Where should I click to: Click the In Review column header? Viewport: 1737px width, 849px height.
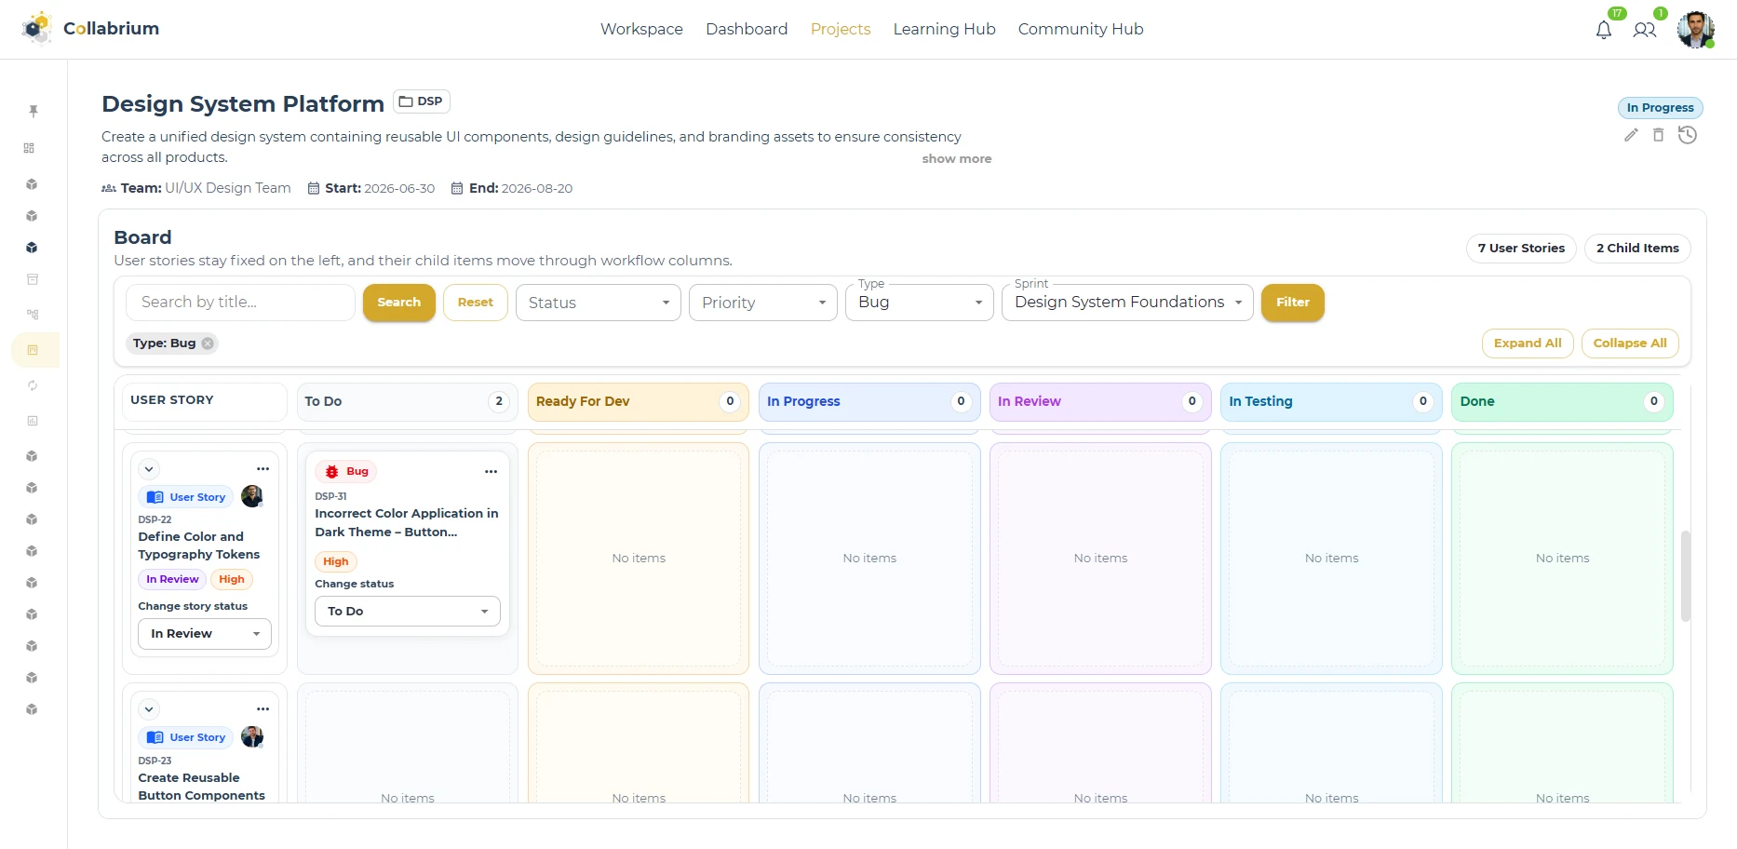coord(1100,401)
